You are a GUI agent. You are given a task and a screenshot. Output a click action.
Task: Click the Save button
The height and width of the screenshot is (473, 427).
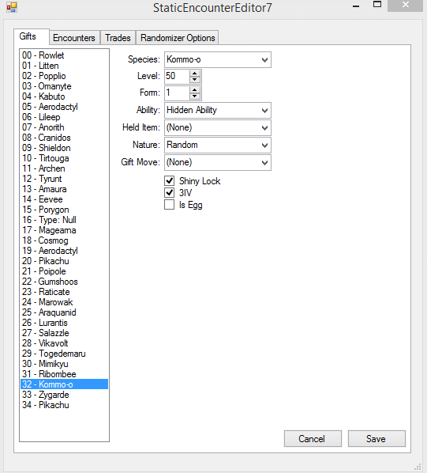376,439
